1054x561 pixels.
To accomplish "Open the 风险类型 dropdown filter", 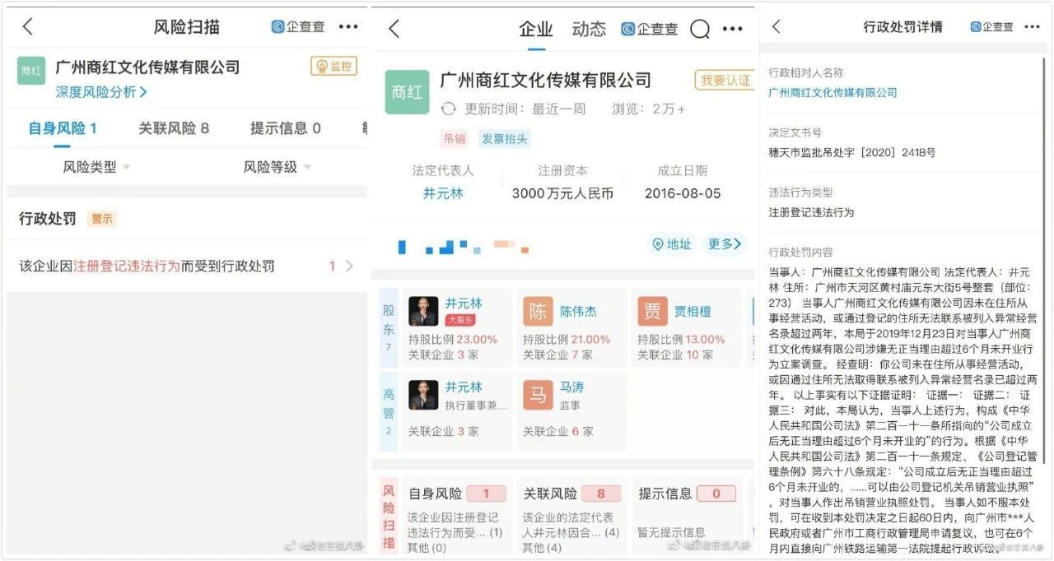I will [97, 167].
